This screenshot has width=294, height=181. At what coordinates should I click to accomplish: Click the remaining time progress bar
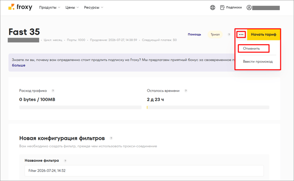[x=208, y=107]
